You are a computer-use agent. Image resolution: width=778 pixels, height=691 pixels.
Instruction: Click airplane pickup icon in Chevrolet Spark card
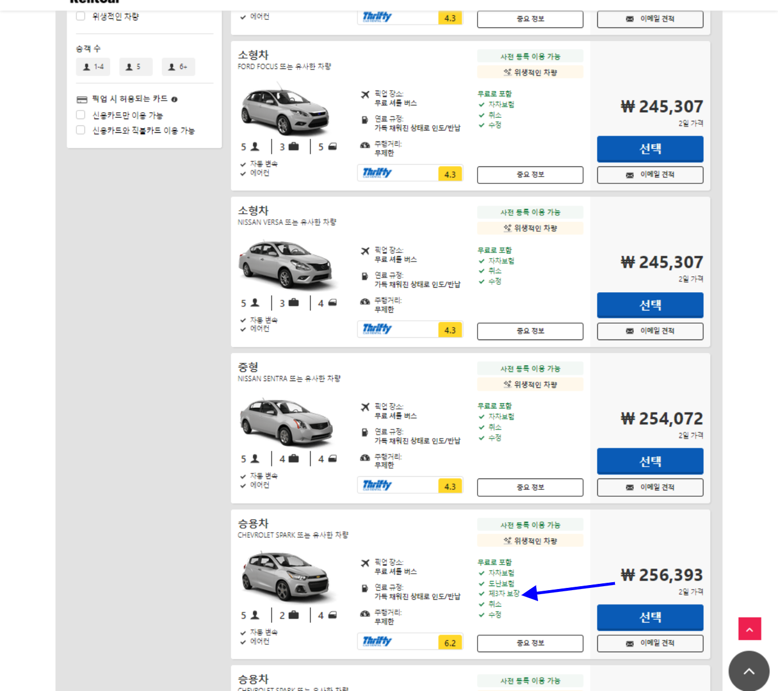click(x=365, y=563)
